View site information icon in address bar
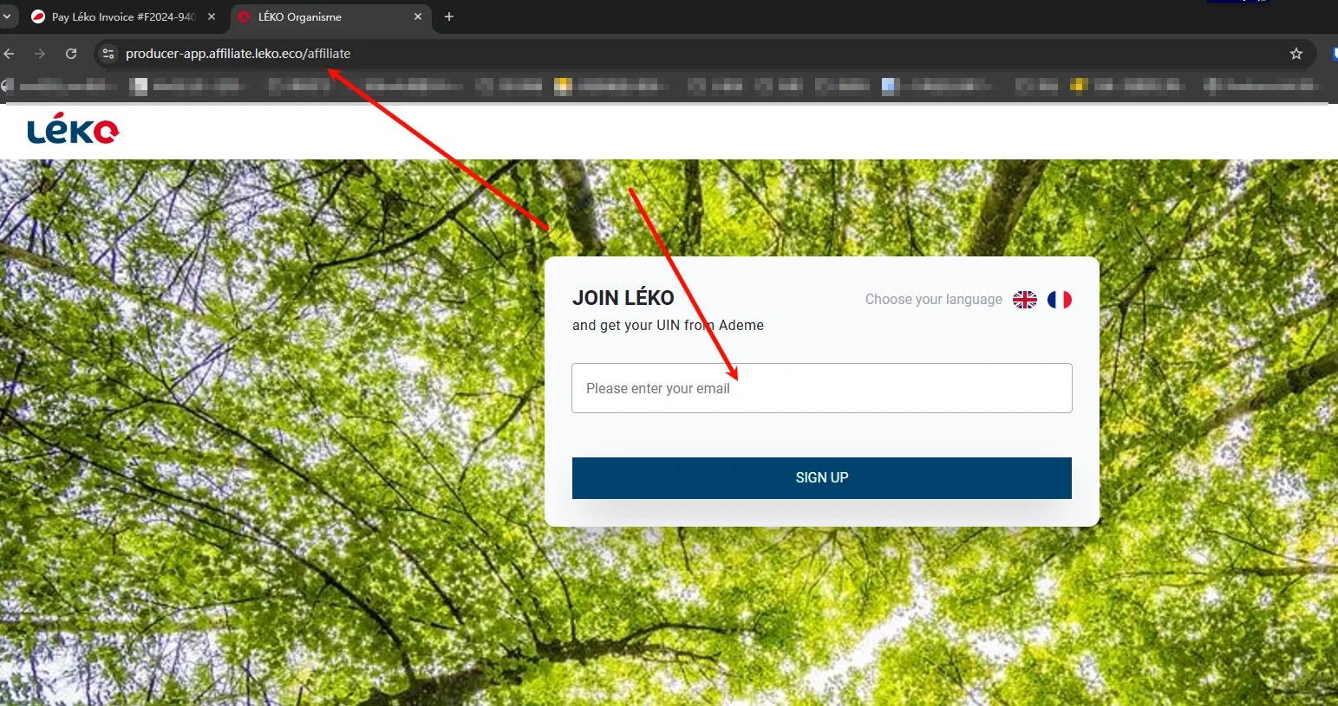 (x=108, y=54)
